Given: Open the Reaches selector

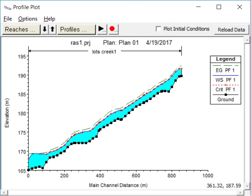Looking at the screenshot, I should point(21,30).
